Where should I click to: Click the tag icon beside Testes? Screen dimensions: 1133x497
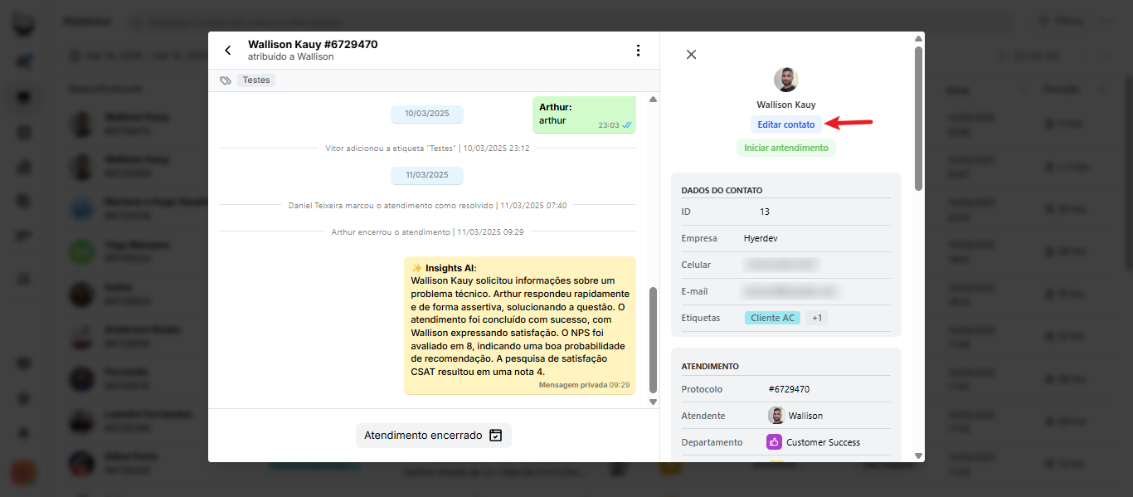pyautogui.click(x=226, y=80)
